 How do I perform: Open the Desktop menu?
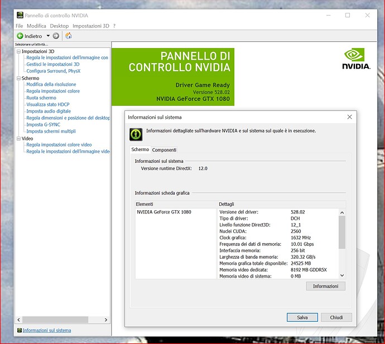tap(59, 26)
